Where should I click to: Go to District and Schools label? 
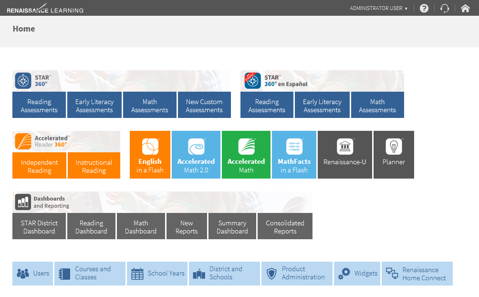[x=226, y=273]
